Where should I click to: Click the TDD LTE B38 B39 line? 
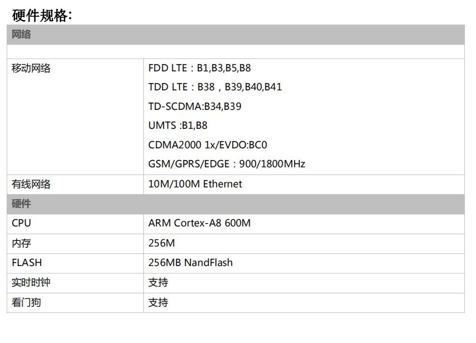pyautogui.click(x=215, y=87)
